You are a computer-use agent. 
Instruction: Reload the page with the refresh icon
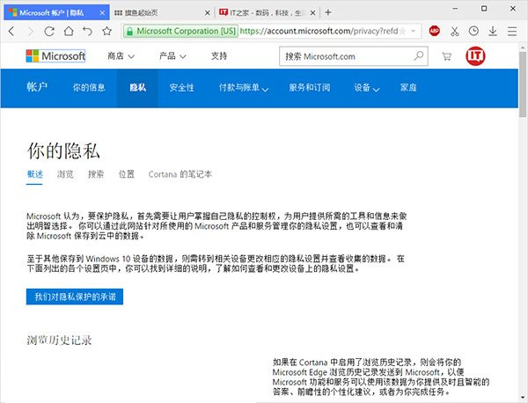[x=49, y=32]
